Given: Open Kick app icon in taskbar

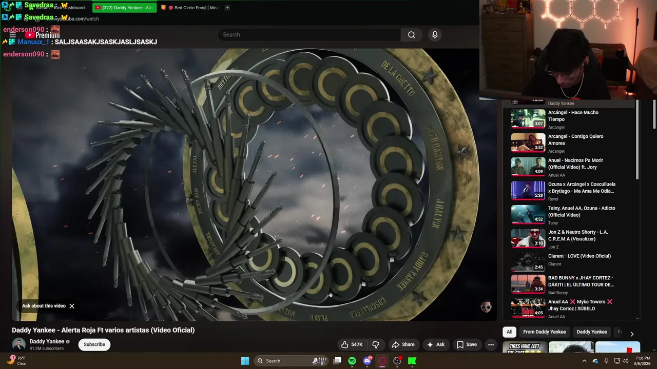Looking at the screenshot, I should [412, 361].
